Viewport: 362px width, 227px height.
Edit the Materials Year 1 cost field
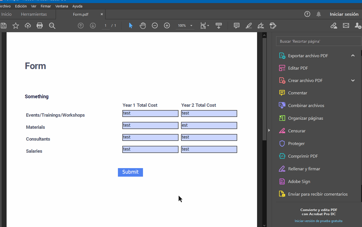150,125
